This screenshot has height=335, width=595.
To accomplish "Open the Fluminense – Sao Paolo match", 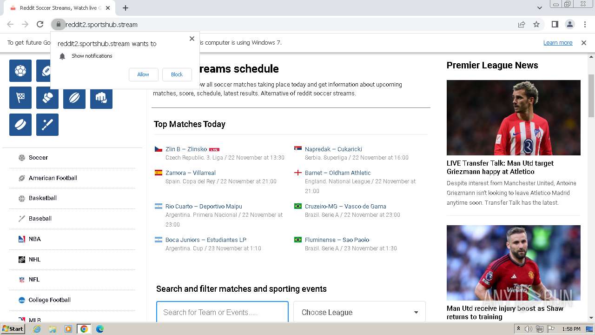I will click(337, 240).
